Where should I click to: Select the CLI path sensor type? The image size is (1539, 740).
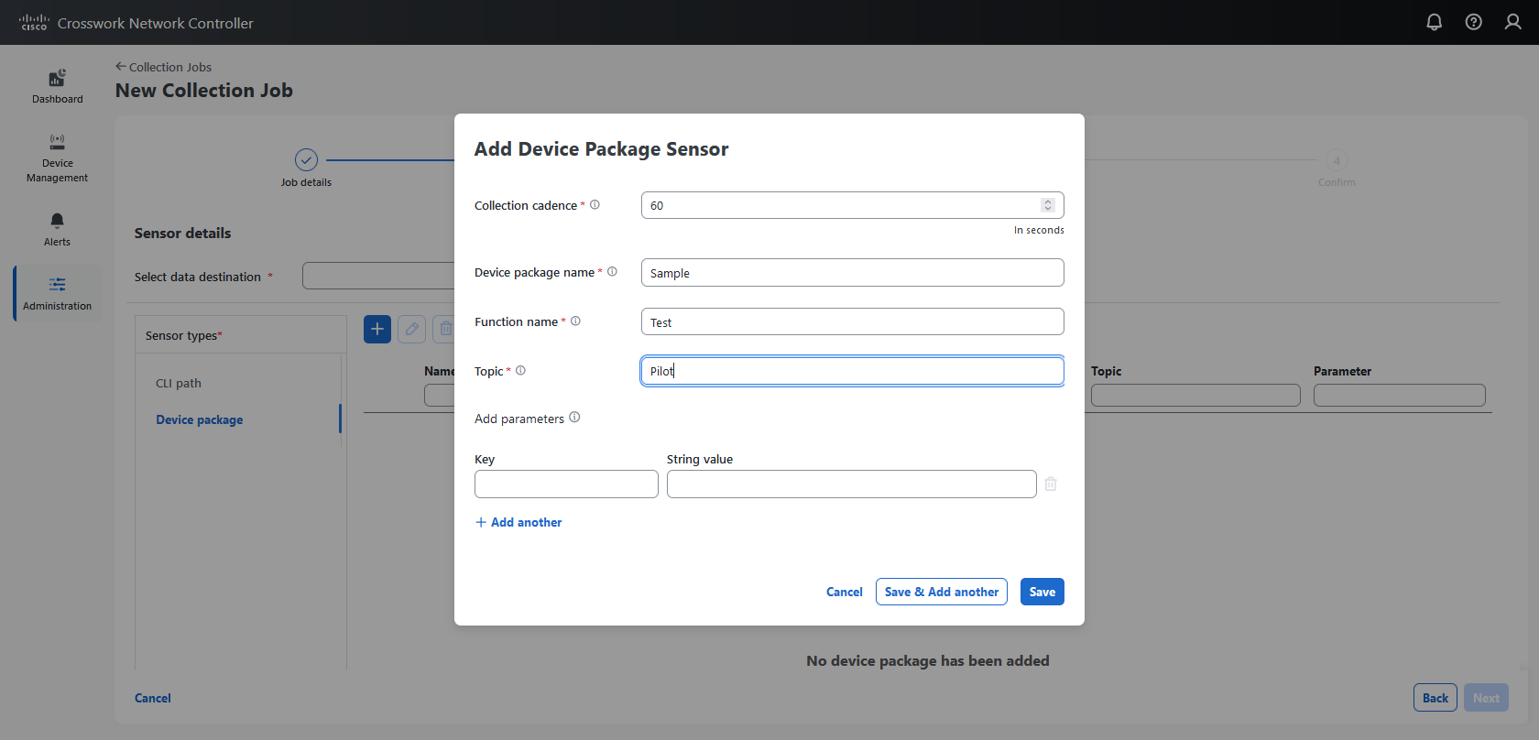179,383
